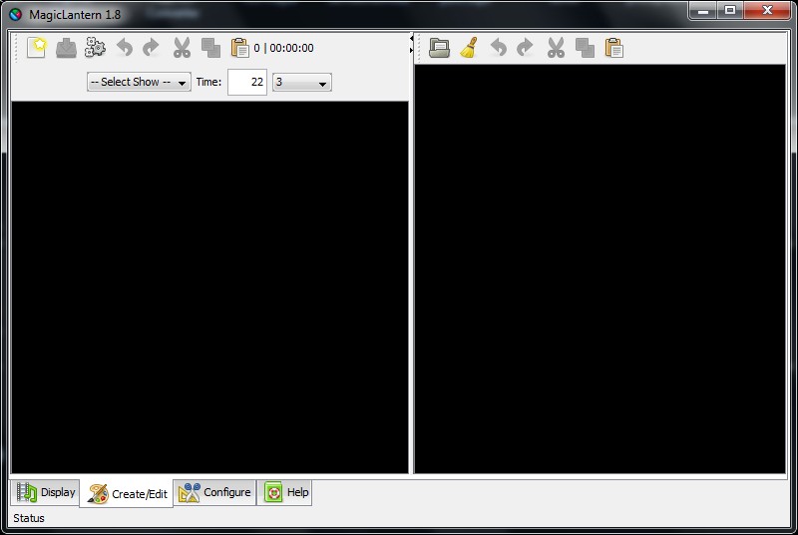The height and width of the screenshot is (535, 798).
Task: Cut with scissors in right toolbar
Action: click(x=556, y=48)
